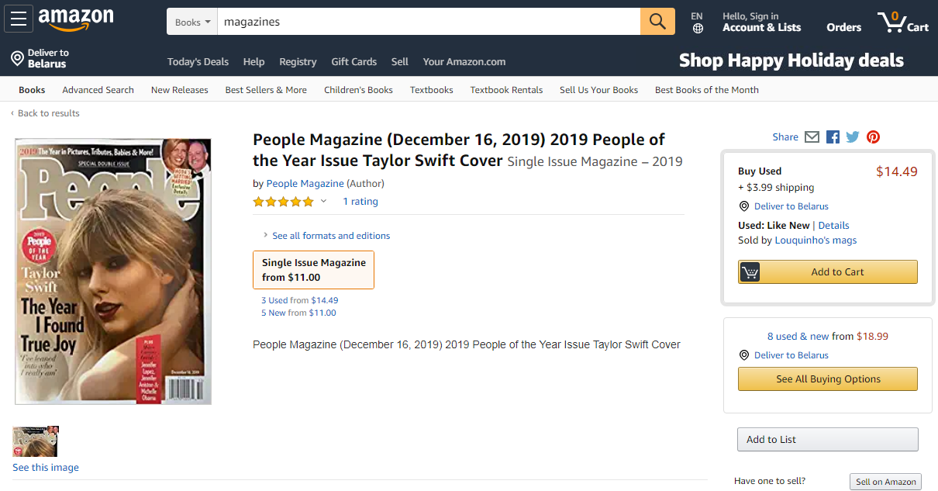
Task: Expand rating breakdown arrow next to stars
Action: pyautogui.click(x=324, y=202)
